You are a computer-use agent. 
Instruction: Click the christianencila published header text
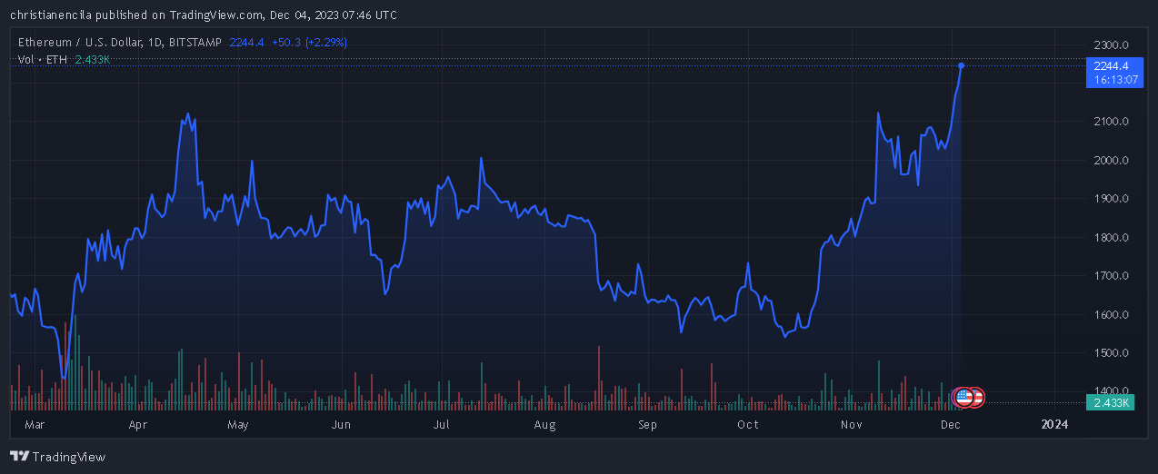pyautogui.click(x=203, y=15)
